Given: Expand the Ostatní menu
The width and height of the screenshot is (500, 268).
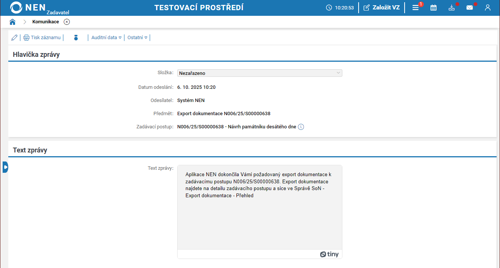Looking at the screenshot, I should click(138, 38).
